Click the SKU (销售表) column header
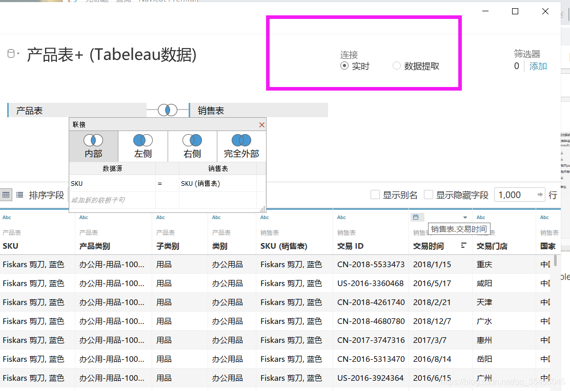570x391 pixels. [283, 246]
